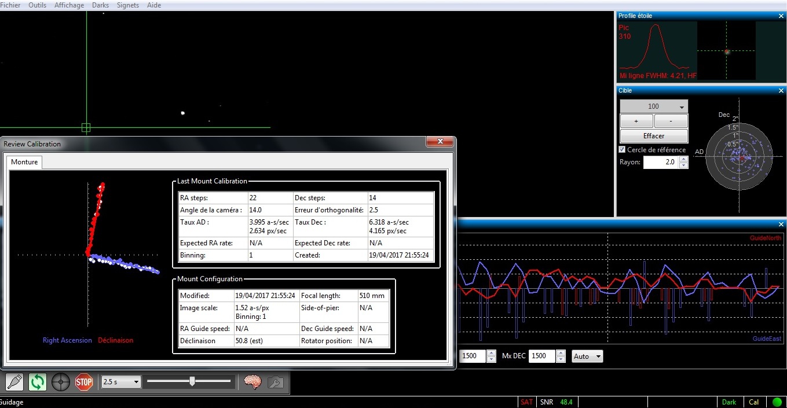This screenshot has height=408, width=787.
Task: Select the Monture tab
Action: tap(24, 162)
